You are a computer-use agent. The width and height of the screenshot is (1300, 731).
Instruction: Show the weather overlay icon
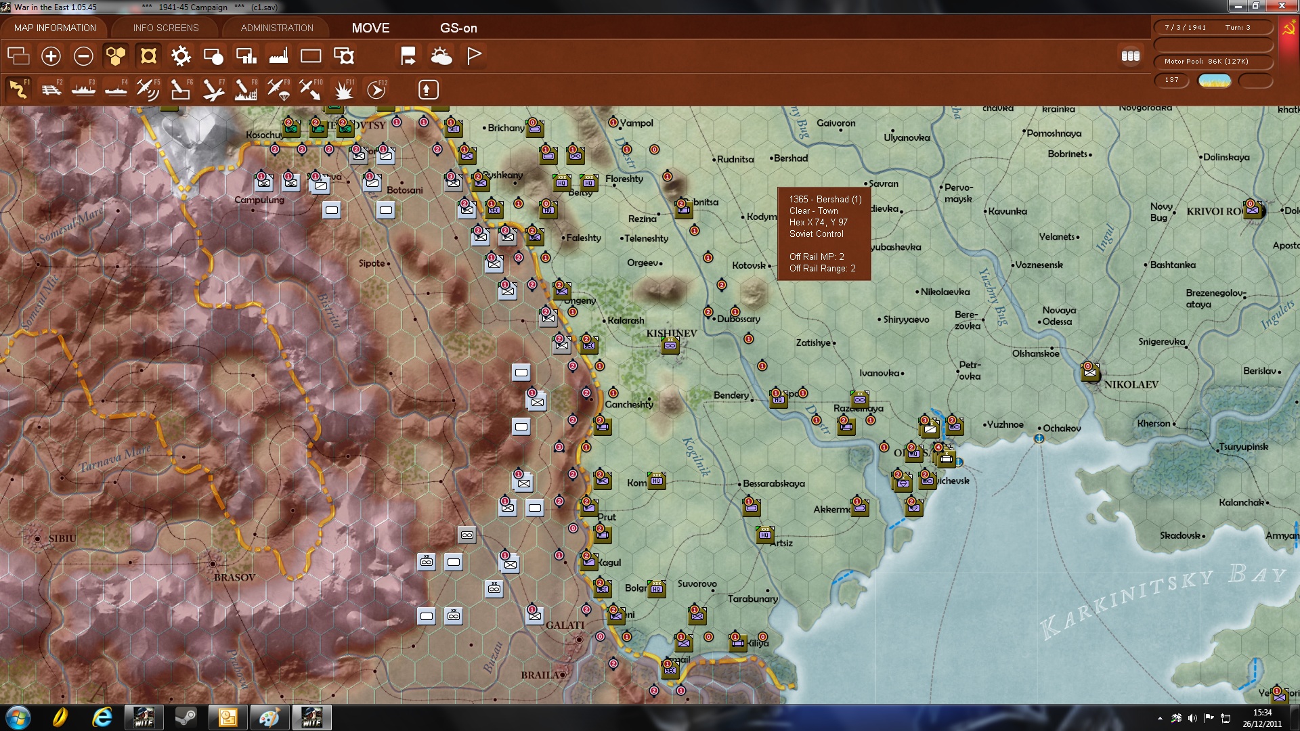441,56
